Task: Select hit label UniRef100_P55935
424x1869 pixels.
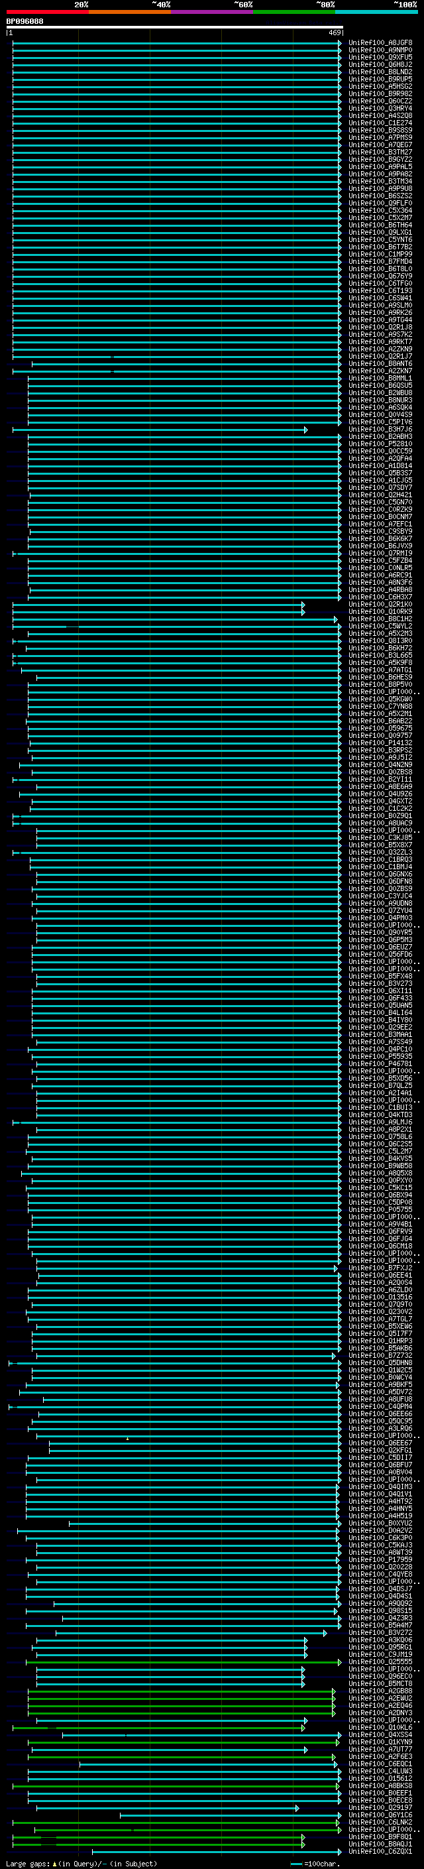Action: (x=380, y=1056)
